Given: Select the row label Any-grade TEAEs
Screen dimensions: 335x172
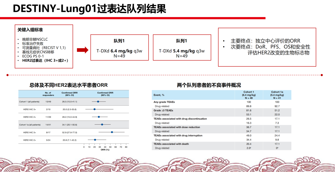Looking at the screenshot, I should [x=164, y=102].
